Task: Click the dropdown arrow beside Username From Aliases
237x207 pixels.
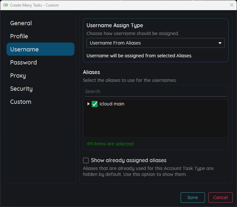Action: point(220,43)
